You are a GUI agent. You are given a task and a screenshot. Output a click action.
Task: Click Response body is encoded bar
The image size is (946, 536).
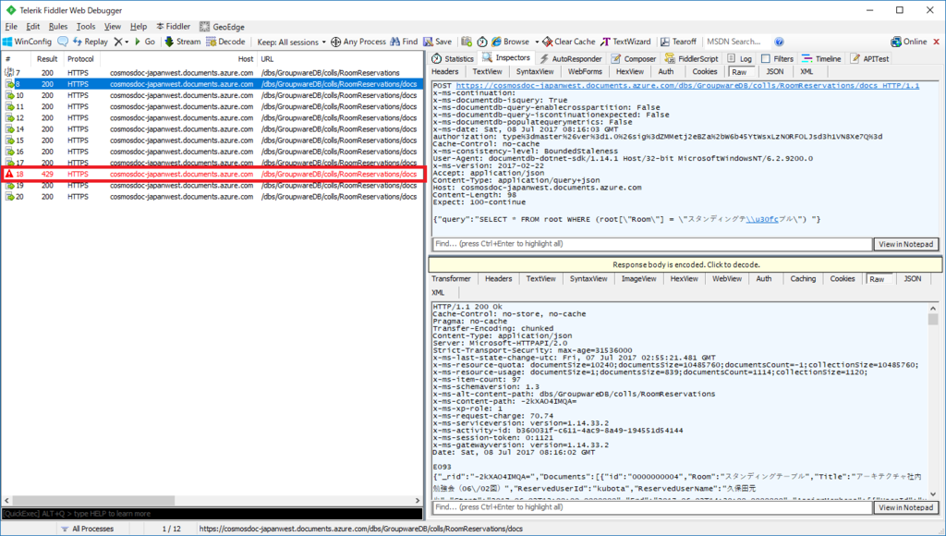[685, 264]
